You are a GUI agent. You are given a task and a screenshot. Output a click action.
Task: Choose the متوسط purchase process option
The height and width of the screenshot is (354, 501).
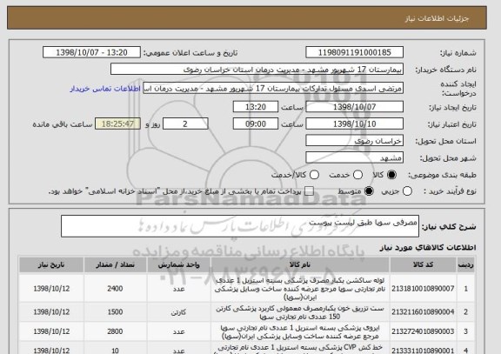pyautogui.click(x=369, y=191)
